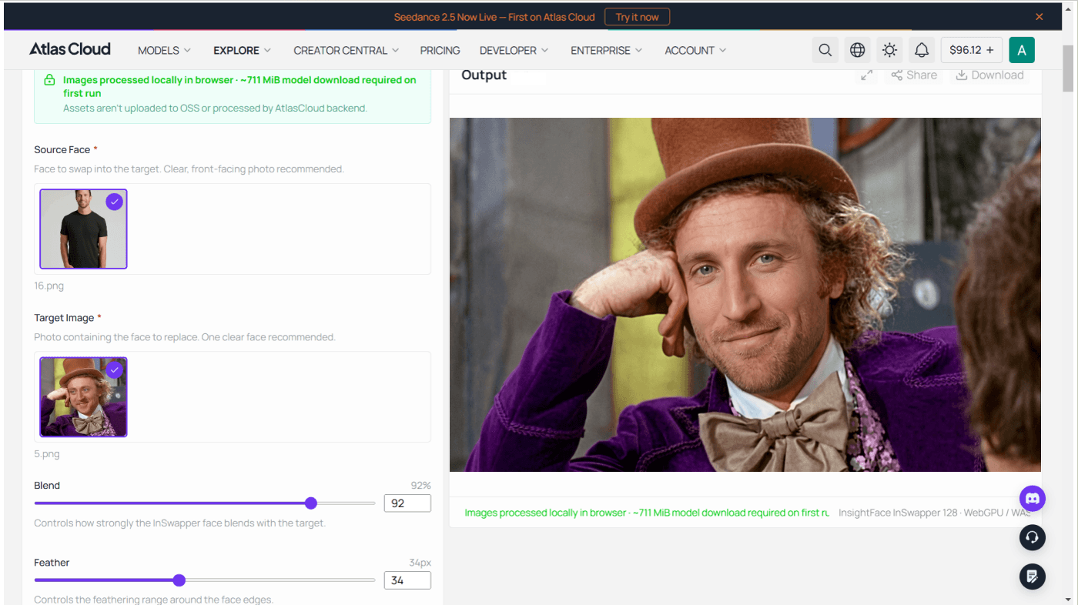Click the Atlas Cloud logo
This screenshot has height=605, width=1078.
coord(70,49)
